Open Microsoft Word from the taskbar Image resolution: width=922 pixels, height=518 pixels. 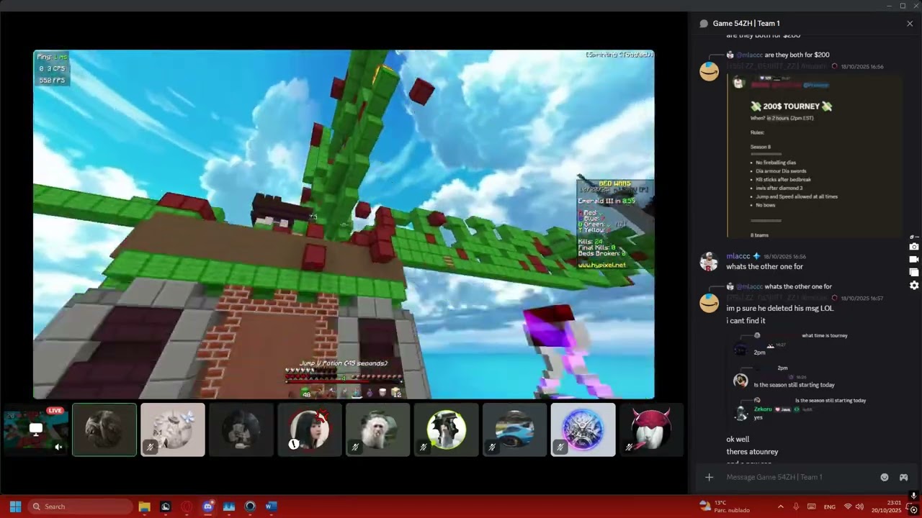pyautogui.click(x=271, y=506)
